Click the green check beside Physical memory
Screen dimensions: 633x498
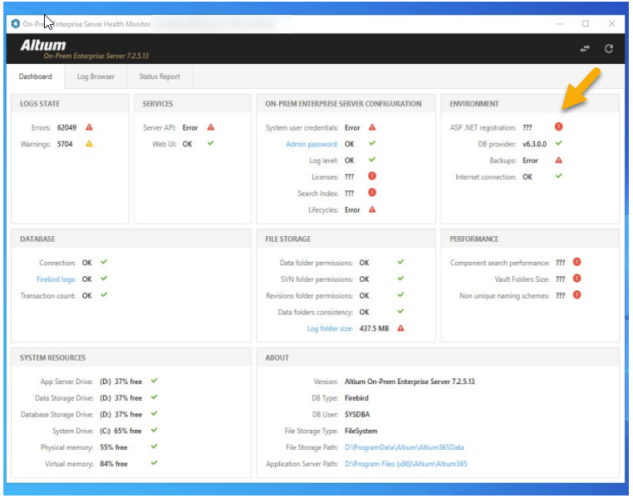click(x=155, y=446)
